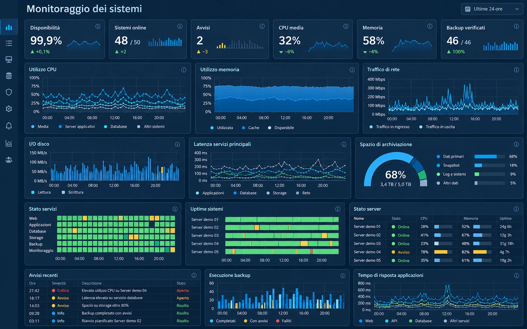
Task: Open the Ultime 24 ore time range dropdown
Action: coord(492,9)
